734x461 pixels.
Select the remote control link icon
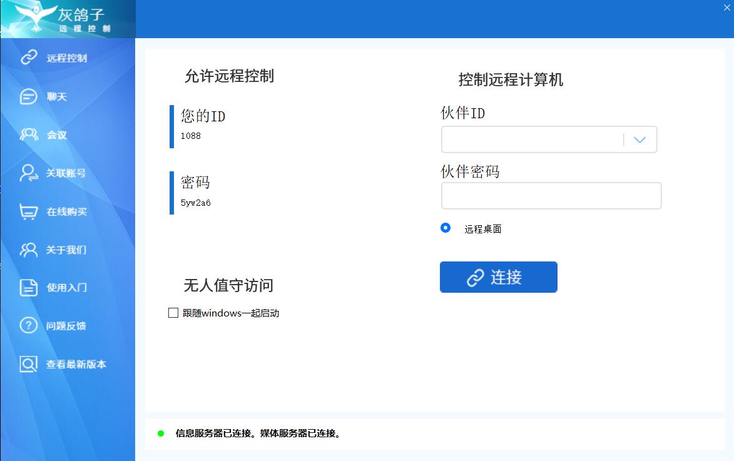coord(29,57)
